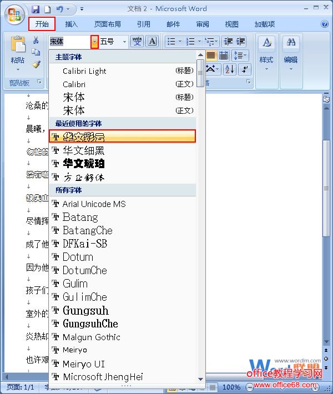
Task: Open zoom dialog via 100% label
Action: click(231, 387)
